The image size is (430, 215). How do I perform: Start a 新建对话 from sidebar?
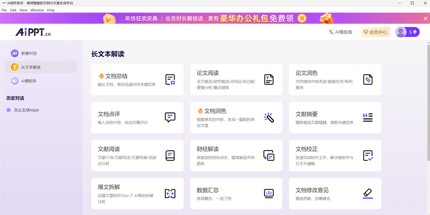click(x=29, y=53)
